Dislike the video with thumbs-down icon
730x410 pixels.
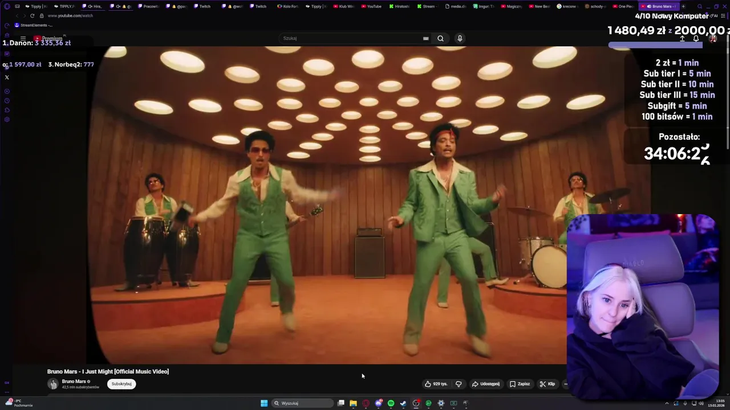tap(459, 384)
